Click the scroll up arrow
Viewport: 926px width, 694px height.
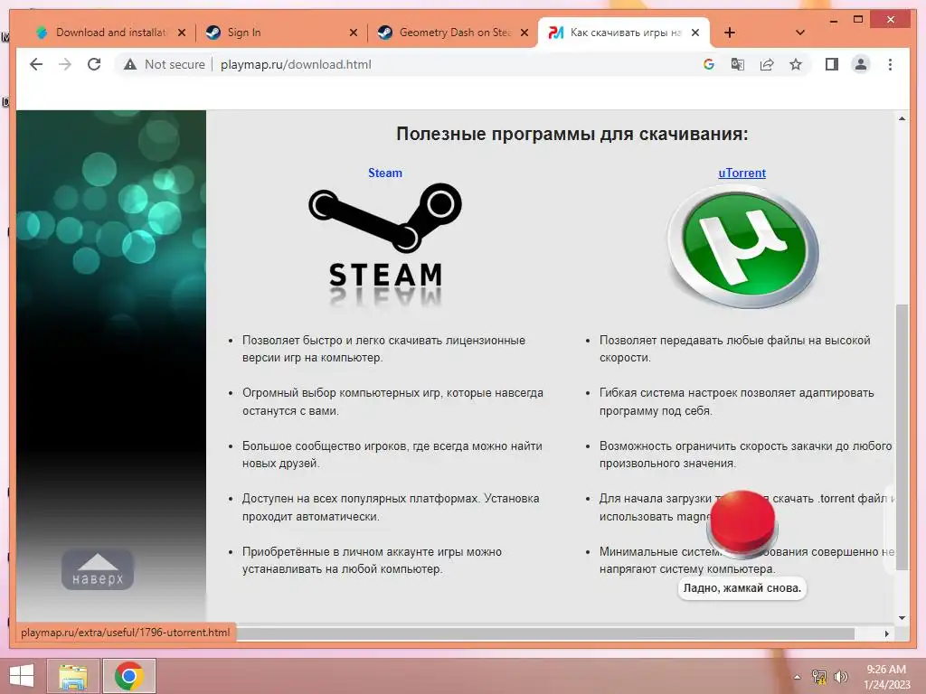(902, 118)
